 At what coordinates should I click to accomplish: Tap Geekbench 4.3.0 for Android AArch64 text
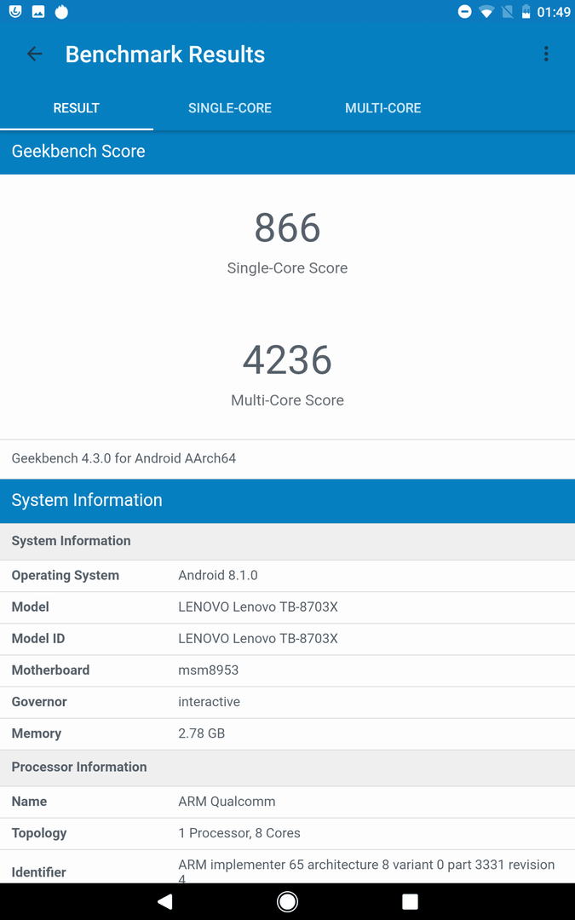pyautogui.click(x=124, y=458)
